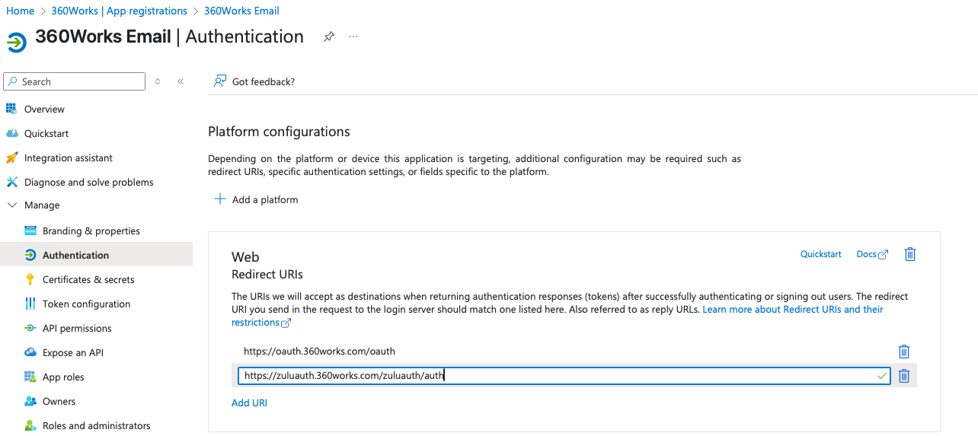Delete the oauth.360works.com redirect URI

[x=904, y=352]
